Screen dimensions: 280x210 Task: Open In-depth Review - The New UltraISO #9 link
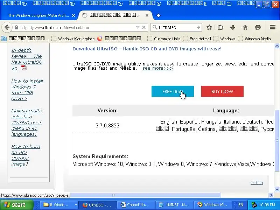27,59
